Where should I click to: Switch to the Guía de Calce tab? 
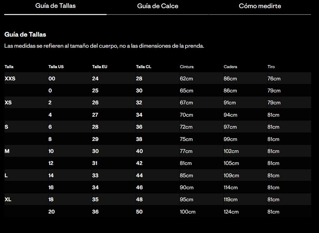(x=158, y=6)
